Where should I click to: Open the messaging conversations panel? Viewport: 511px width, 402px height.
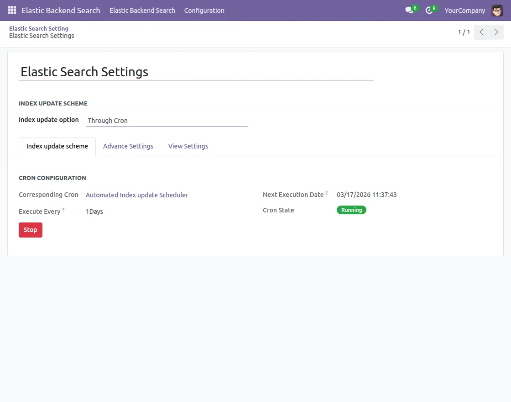[409, 10]
